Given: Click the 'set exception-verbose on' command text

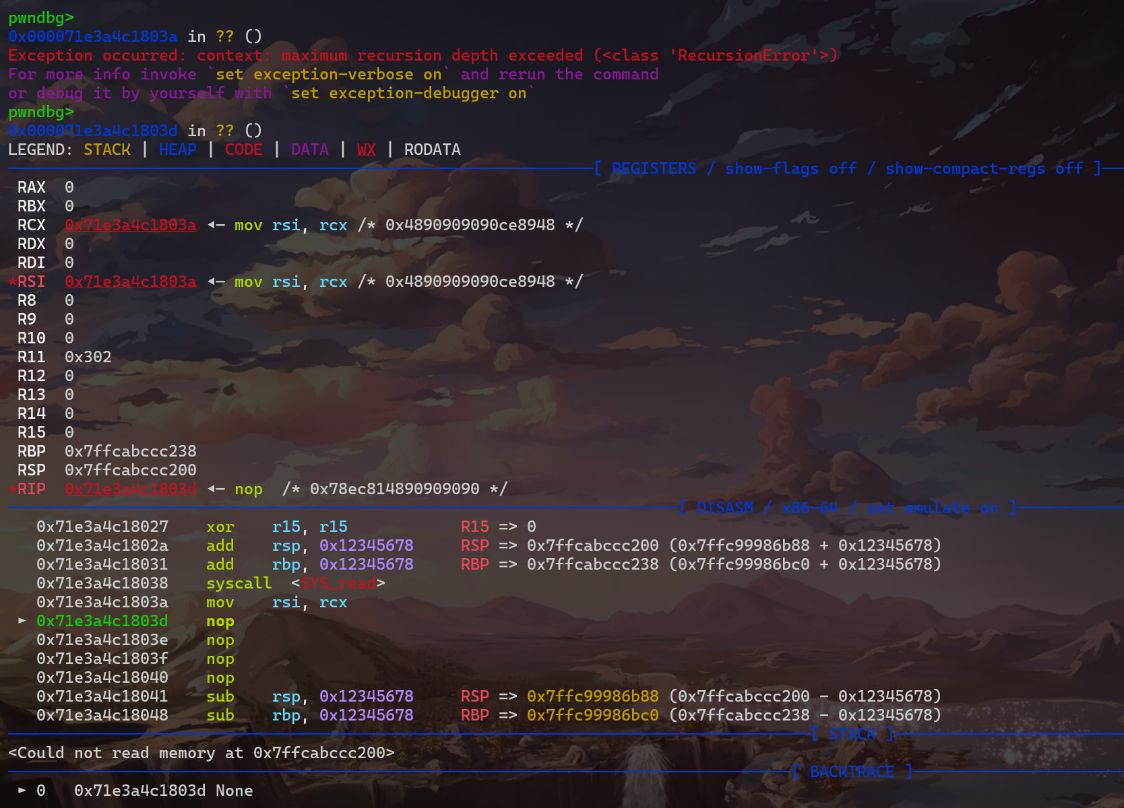Looking at the screenshot, I should point(328,74).
